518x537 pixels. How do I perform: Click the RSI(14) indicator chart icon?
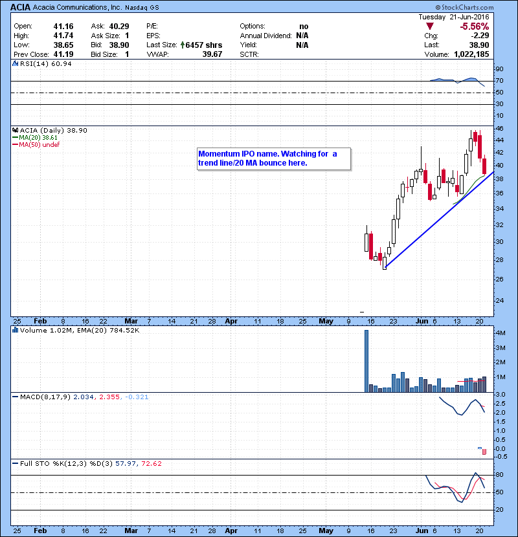(x=15, y=63)
